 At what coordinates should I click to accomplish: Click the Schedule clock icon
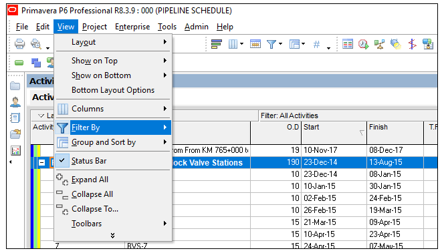363,44
